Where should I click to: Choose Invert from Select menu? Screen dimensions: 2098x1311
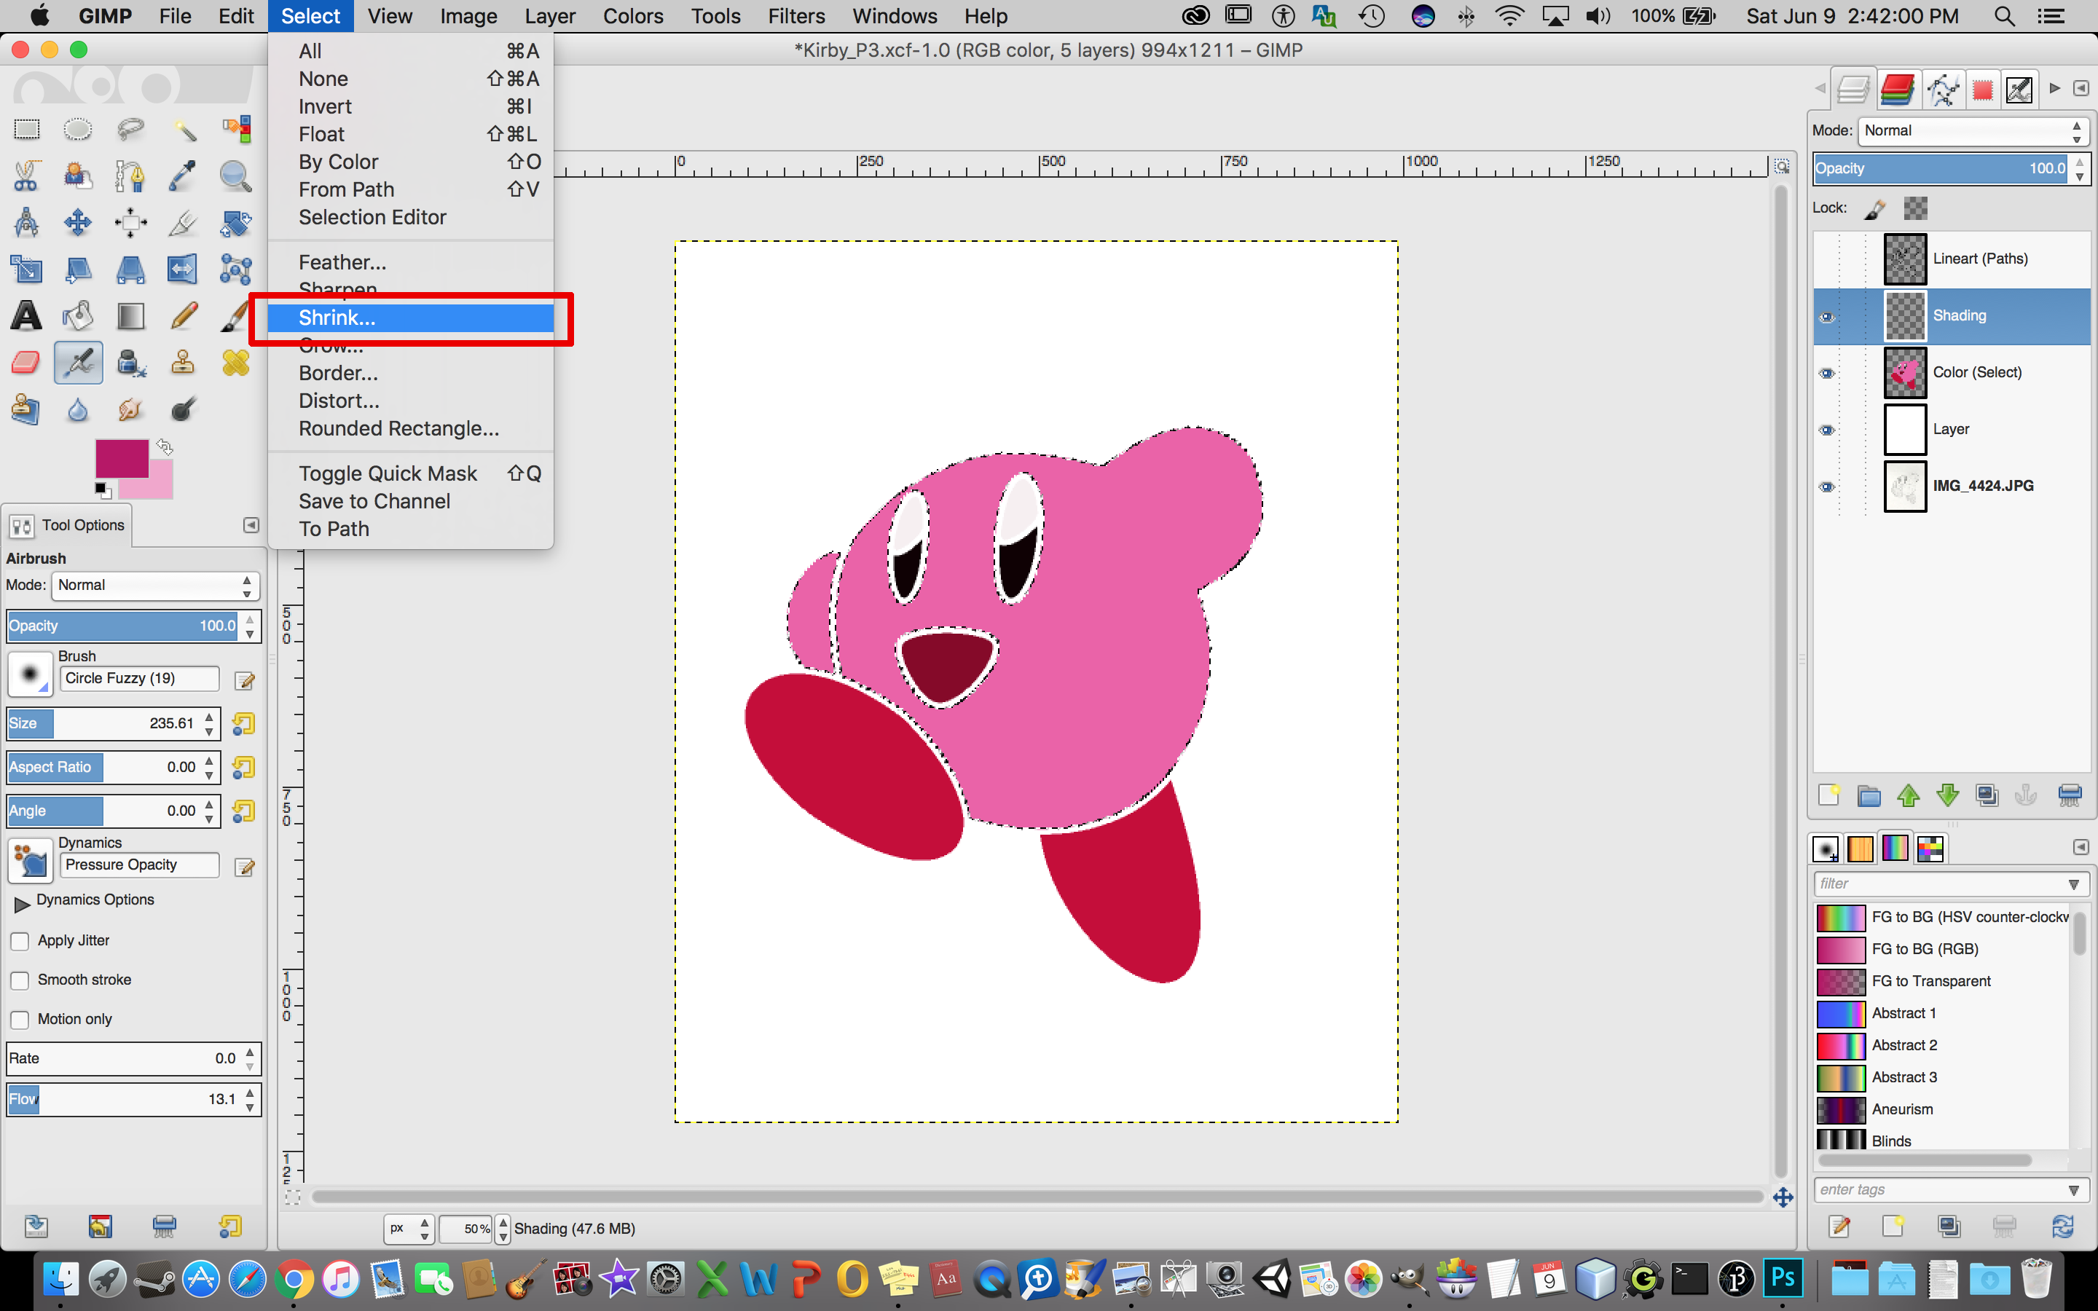pos(410,106)
